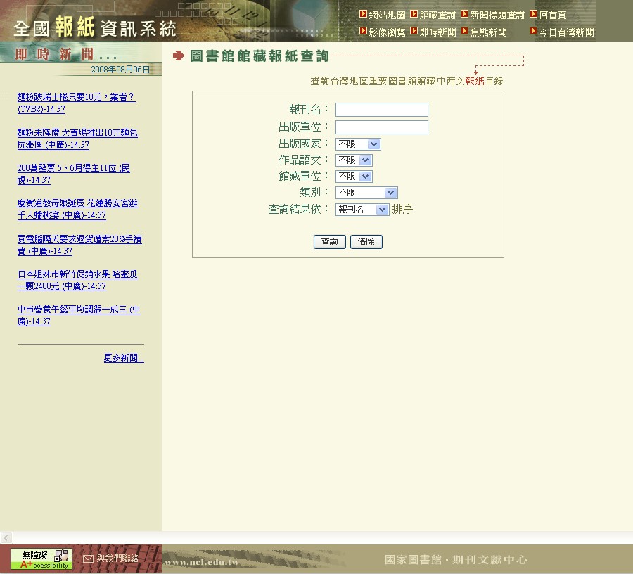Click the arrow icon before 新聞標題查詢

click(x=465, y=14)
